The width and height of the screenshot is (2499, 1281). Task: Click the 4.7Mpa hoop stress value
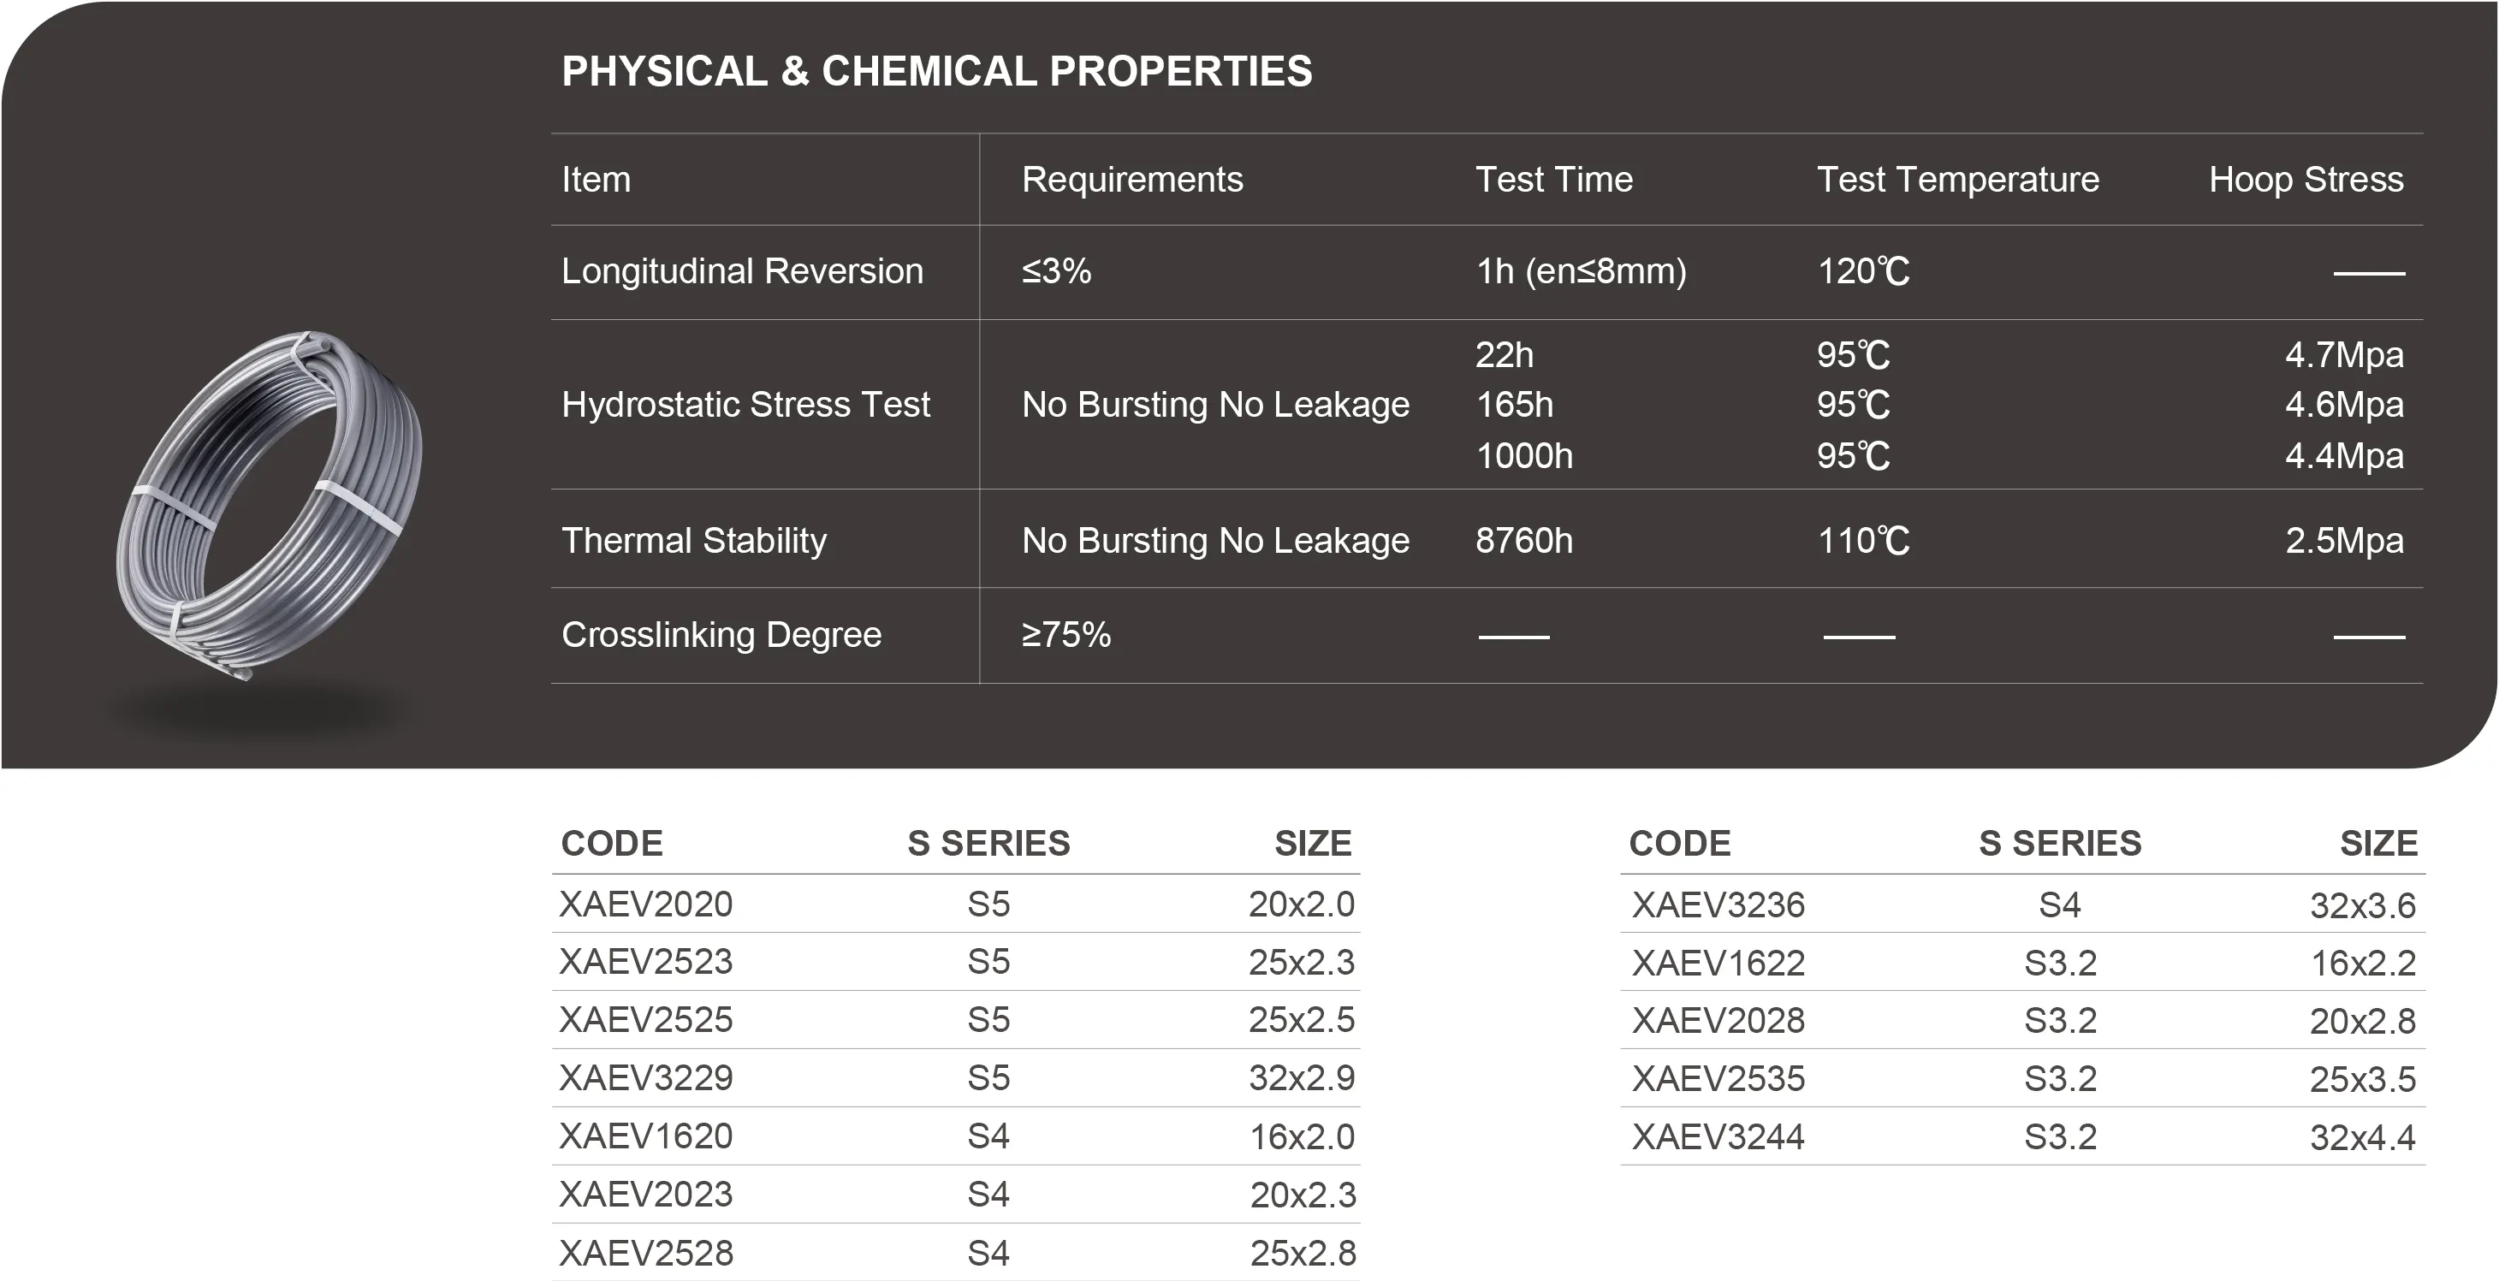[x=2344, y=355]
